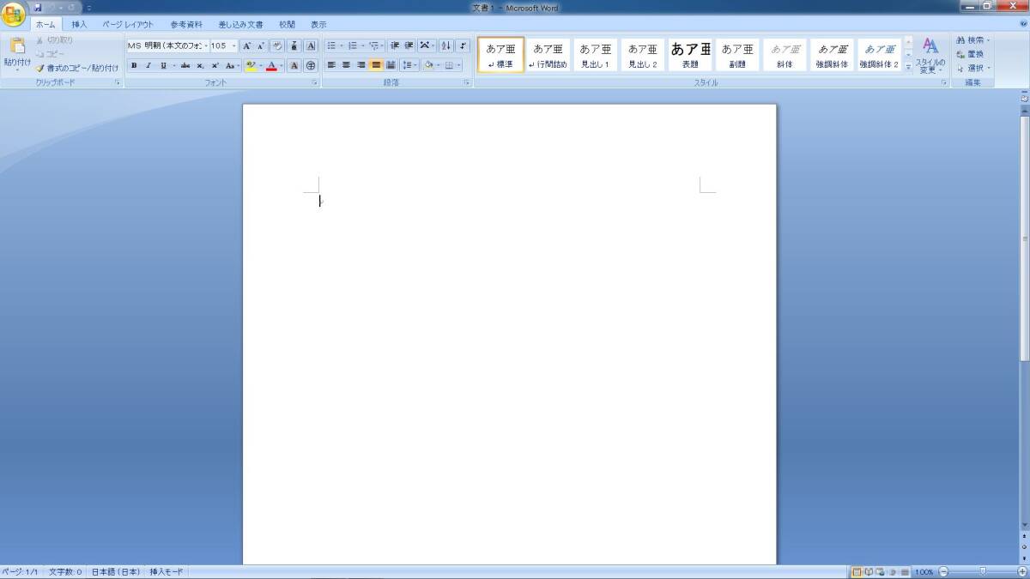Click the Character Shading icon

[x=294, y=65]
